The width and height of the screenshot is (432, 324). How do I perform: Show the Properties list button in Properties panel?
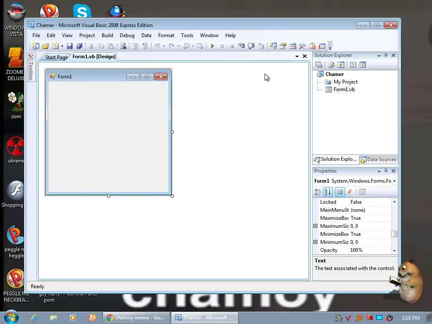tap(340, 192)
